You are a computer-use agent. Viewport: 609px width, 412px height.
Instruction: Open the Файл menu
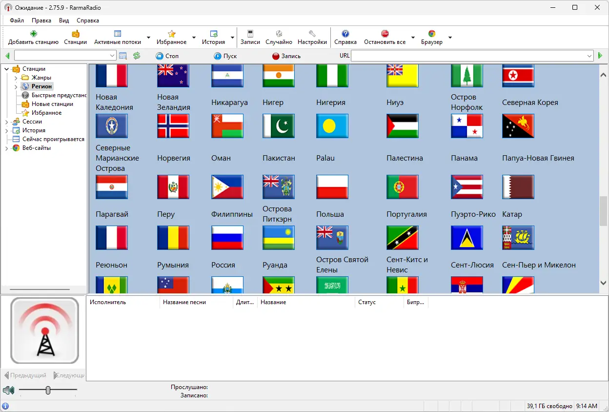[18, 20]
